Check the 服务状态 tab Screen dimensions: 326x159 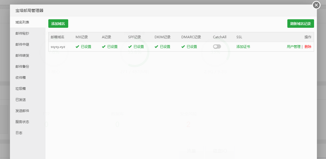coord(28,122)
